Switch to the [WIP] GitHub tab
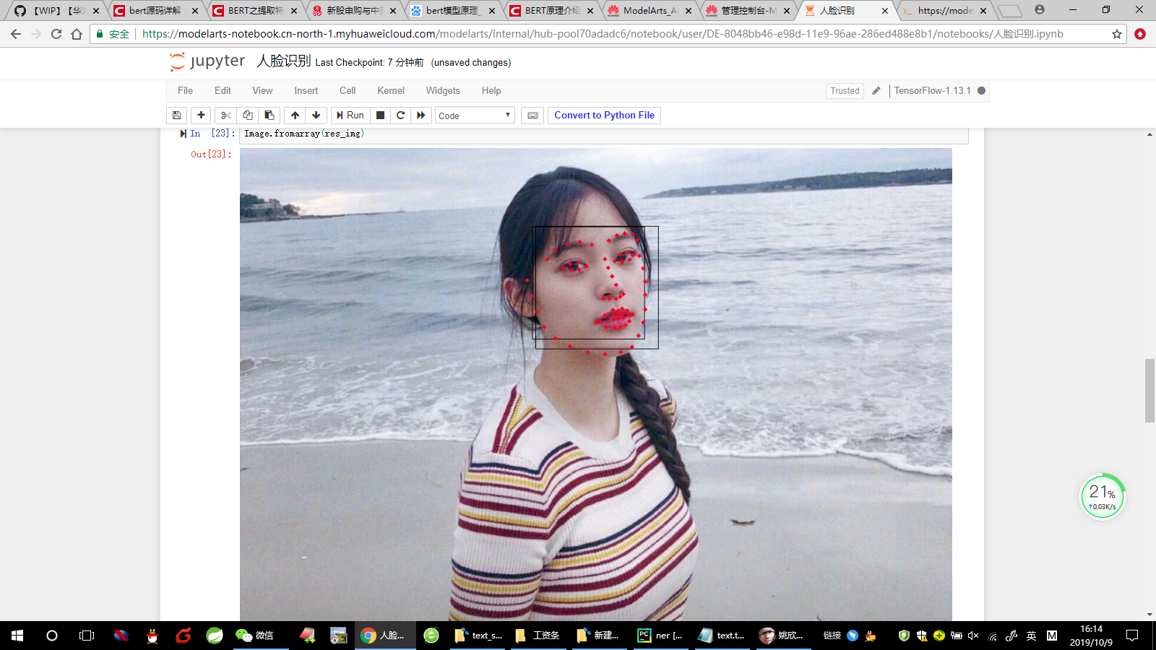 56,11
